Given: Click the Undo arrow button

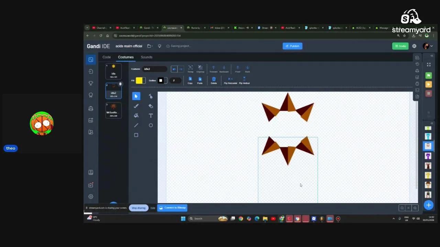Looking at the screenshot, I should [x=174, y=69].
